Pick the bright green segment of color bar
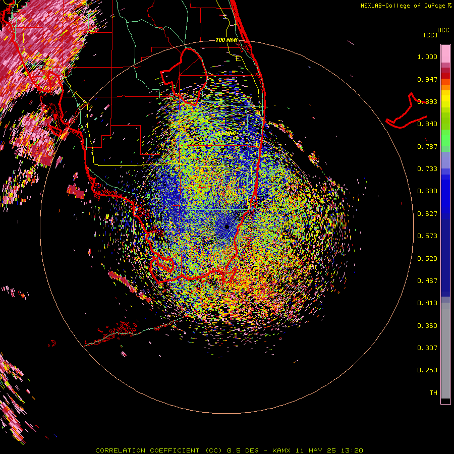 click(x=445, y=138)
